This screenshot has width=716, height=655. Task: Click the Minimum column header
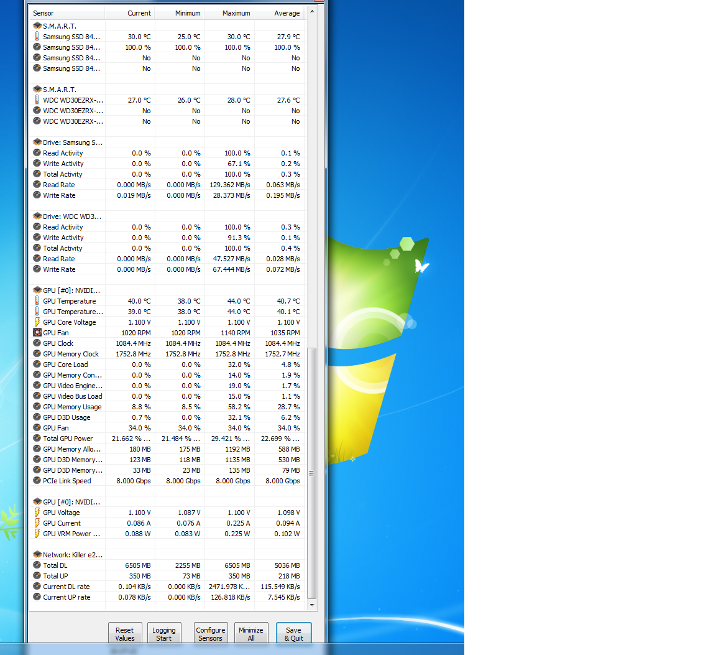[180, 13]
